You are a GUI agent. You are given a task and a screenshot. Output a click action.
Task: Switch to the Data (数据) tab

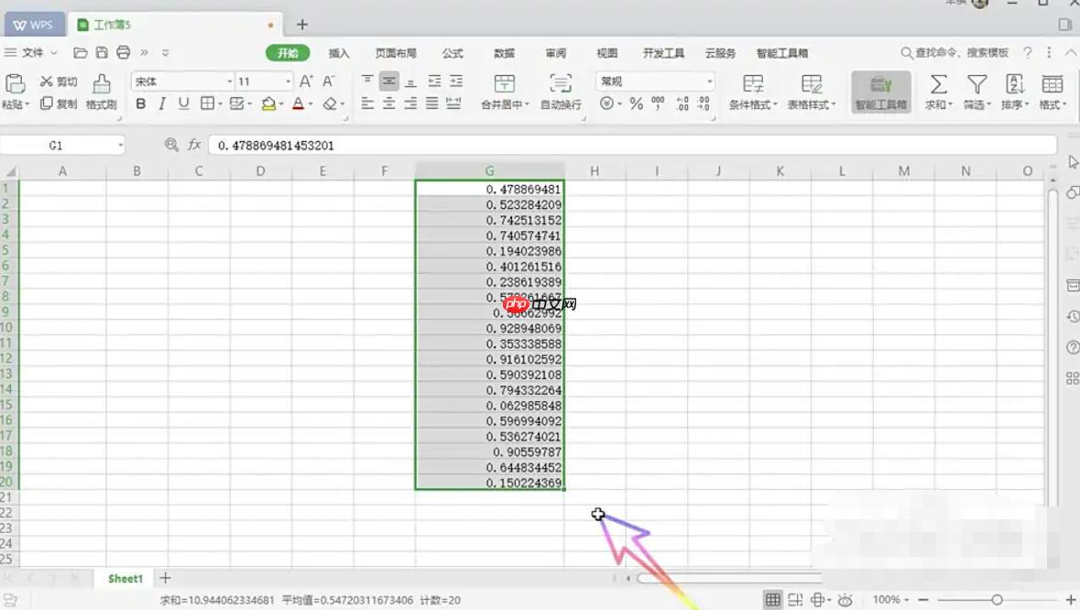pyautogui.click(x=504, y=53)
